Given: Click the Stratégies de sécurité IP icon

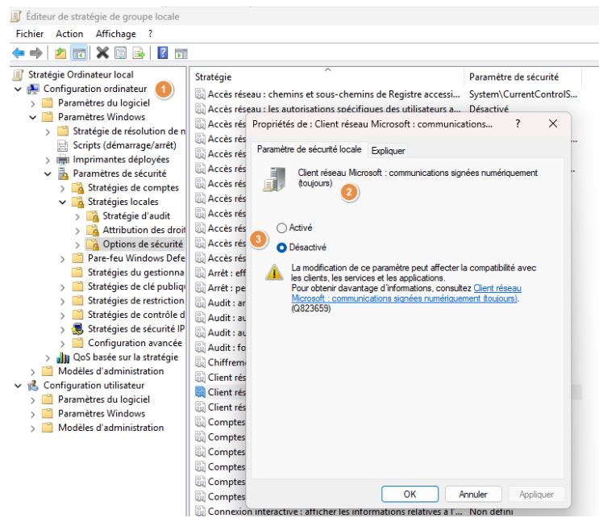Looking at the screenshot, I should click(x=77, y=328).
